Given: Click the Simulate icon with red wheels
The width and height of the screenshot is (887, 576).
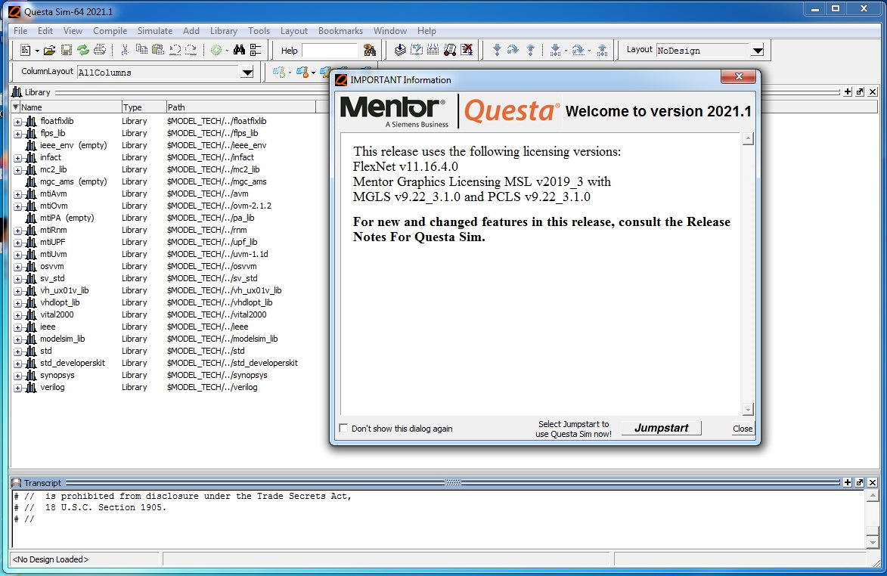Looking at the screenshot, I should point(450,51).
